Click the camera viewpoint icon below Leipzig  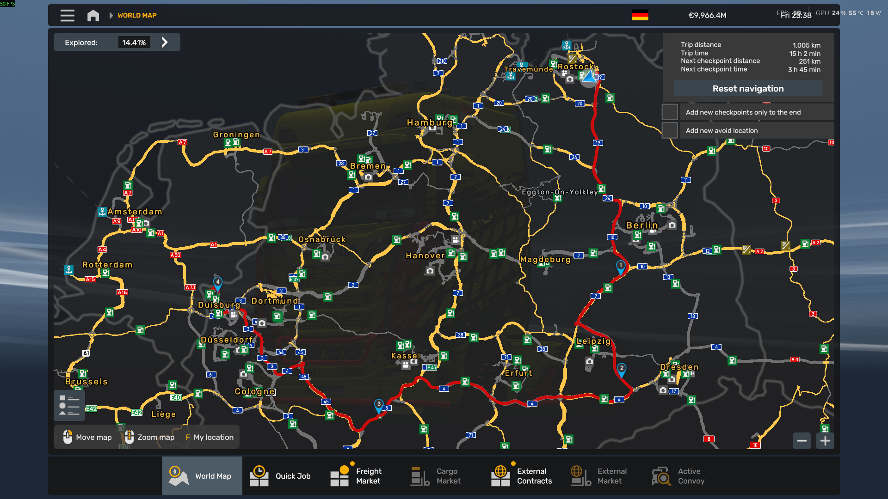(589, 361)
